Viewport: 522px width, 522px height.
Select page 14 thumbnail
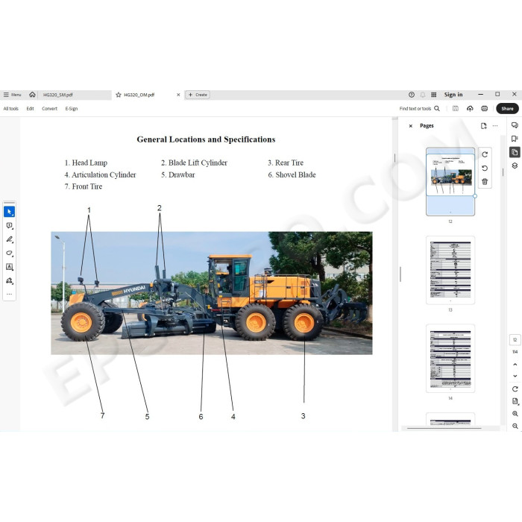click(x=450, y=358)
